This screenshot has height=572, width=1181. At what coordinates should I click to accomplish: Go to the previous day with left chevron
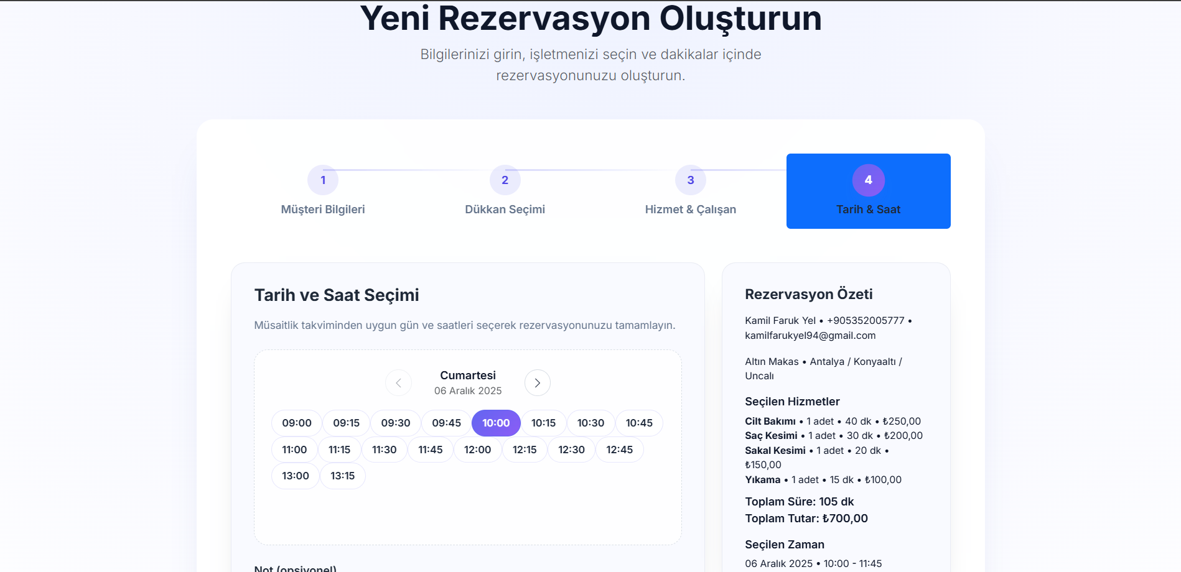(399, 382)
